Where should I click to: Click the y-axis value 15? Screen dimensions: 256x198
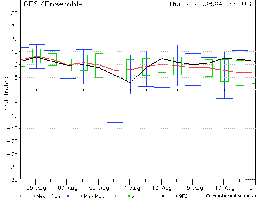tap(15, 52)
